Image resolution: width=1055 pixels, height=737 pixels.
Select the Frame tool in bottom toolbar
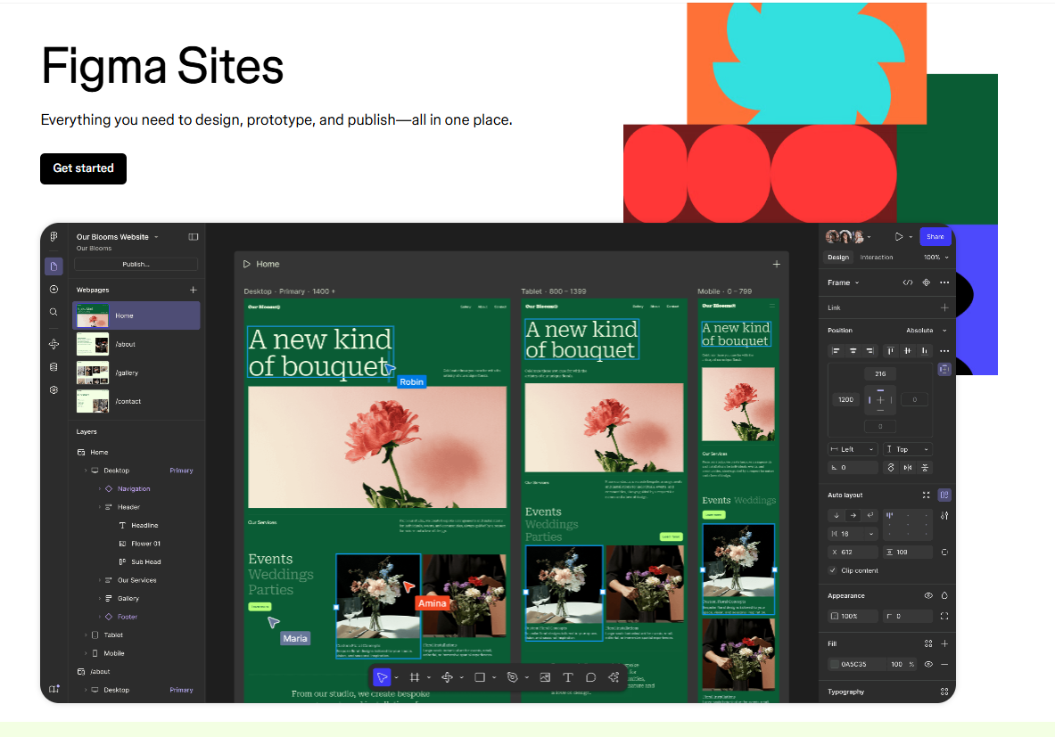pyautogui.click(x=415, y=677)
